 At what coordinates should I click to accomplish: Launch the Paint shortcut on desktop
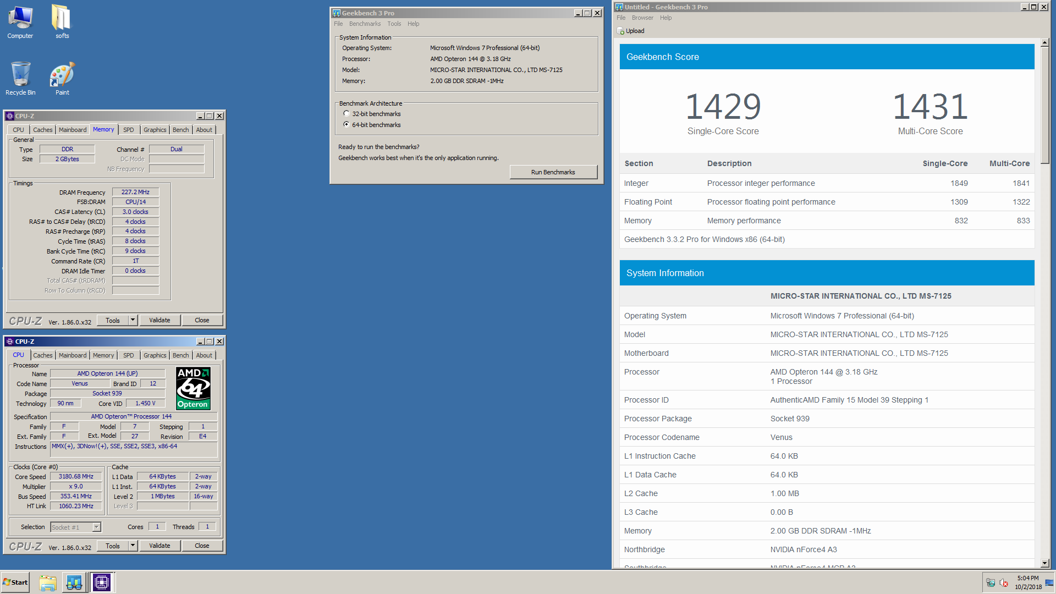pos(62,78)
